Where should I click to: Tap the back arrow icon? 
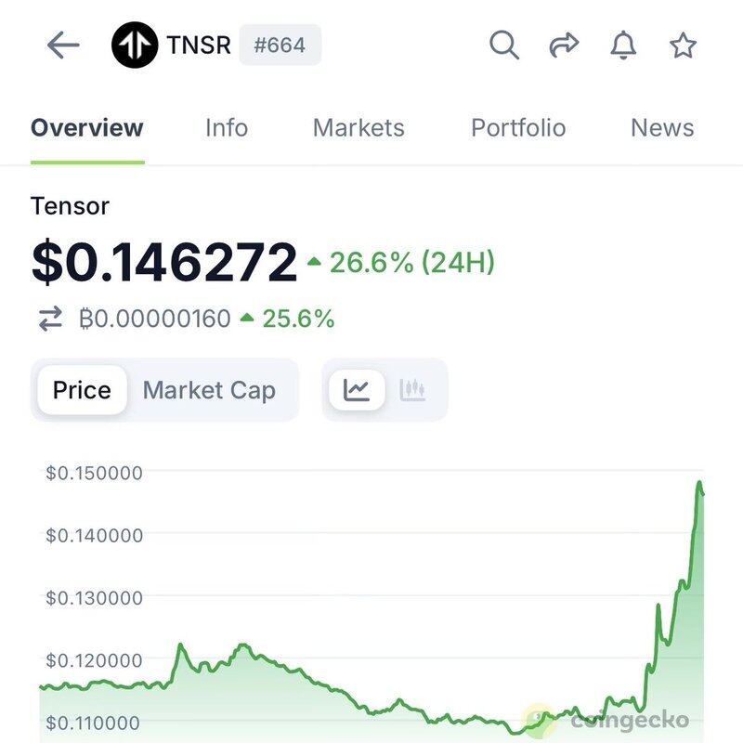click(x=63, y=45)
